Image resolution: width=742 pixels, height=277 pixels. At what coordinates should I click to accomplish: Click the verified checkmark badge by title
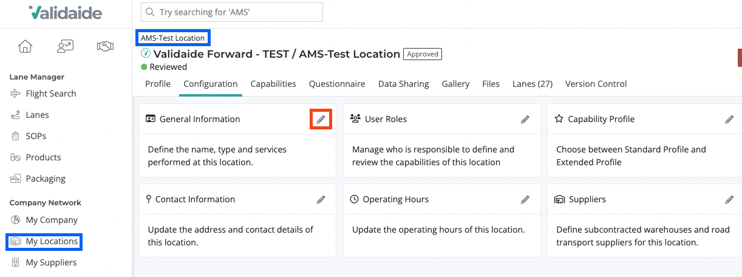coord(146,53)
